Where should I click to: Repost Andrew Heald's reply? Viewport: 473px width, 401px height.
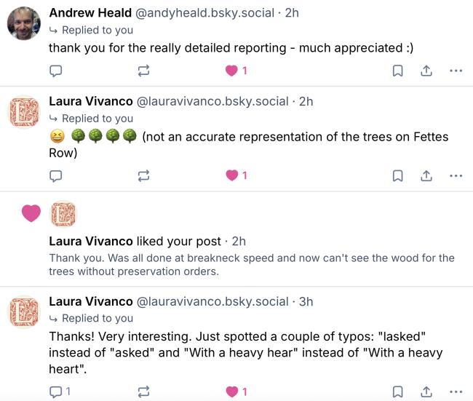pos(143,71)
